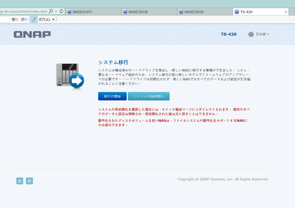The height and width of the screenshot is (208, 295).
Task: Close the TS-420 tab
Action: tap(290, 11)
